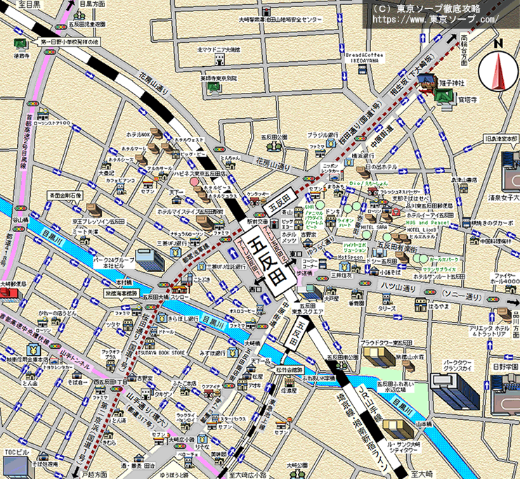
Task: Click the タリーズ coffee shop icon
Action: tap(386, 299)
